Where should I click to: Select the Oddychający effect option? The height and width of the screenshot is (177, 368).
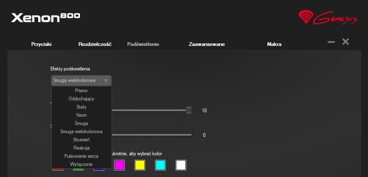coord(81,99)
